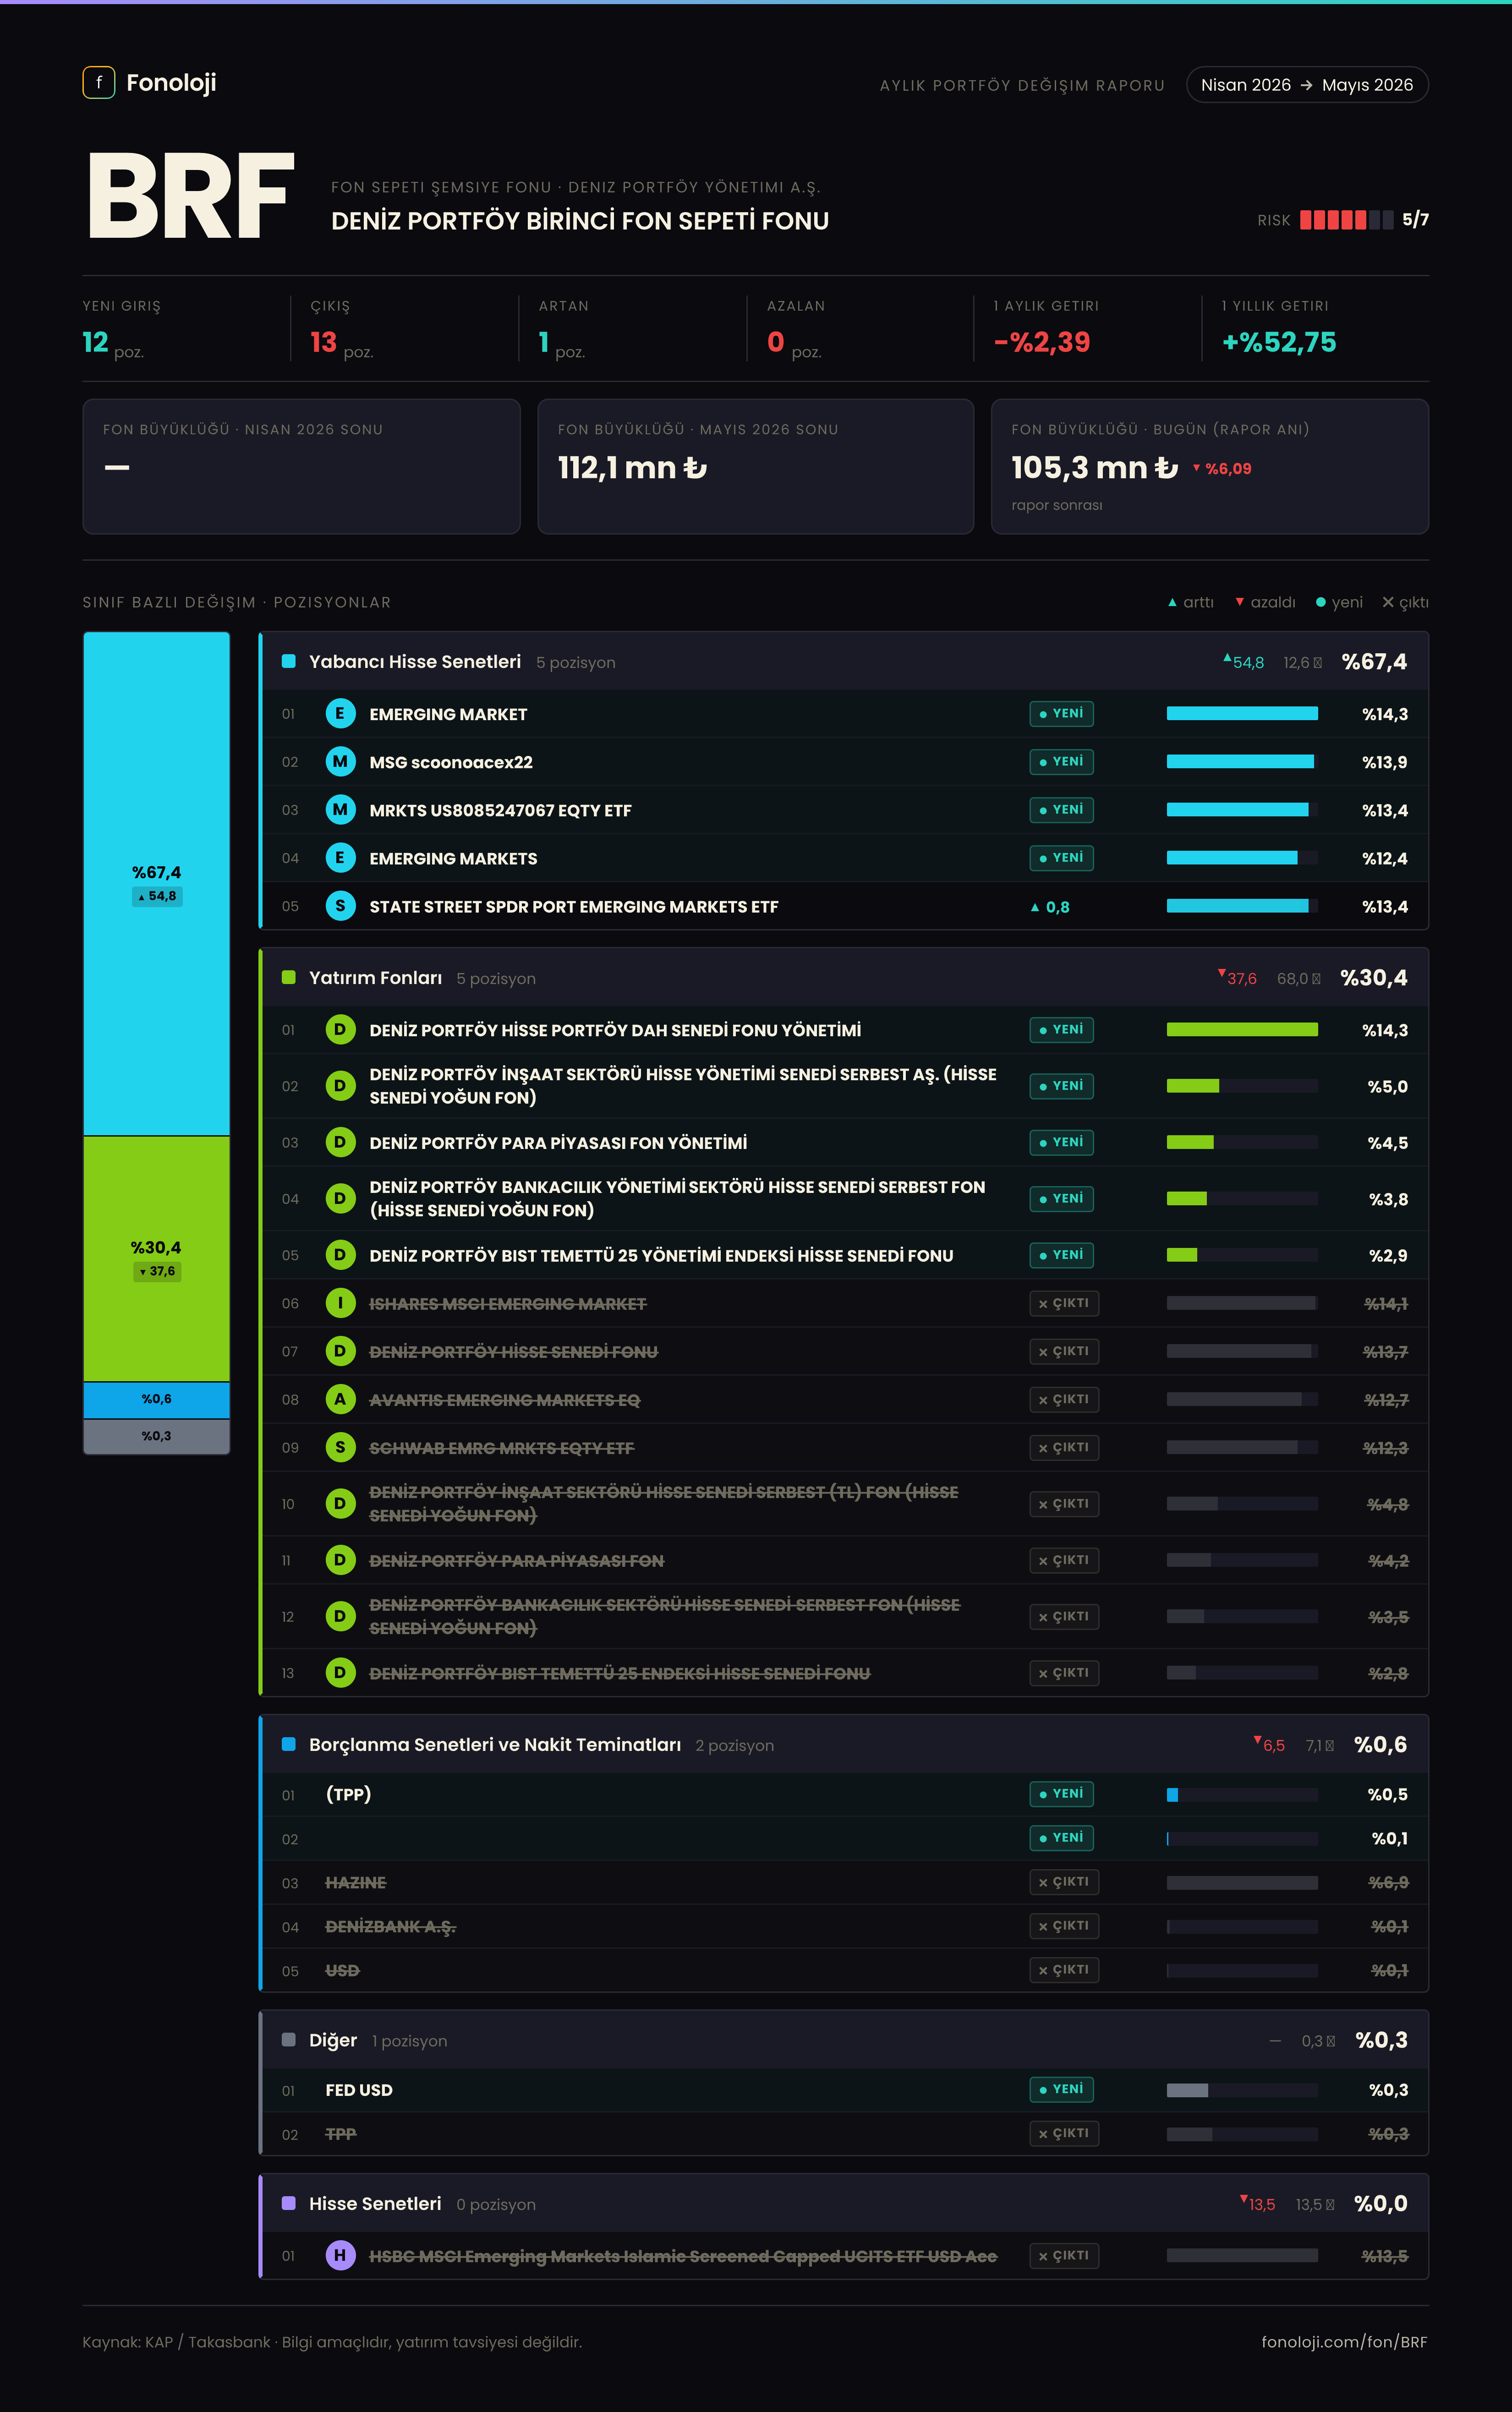Click the "112,1 mn ₺" fund size value

point(632,468)
